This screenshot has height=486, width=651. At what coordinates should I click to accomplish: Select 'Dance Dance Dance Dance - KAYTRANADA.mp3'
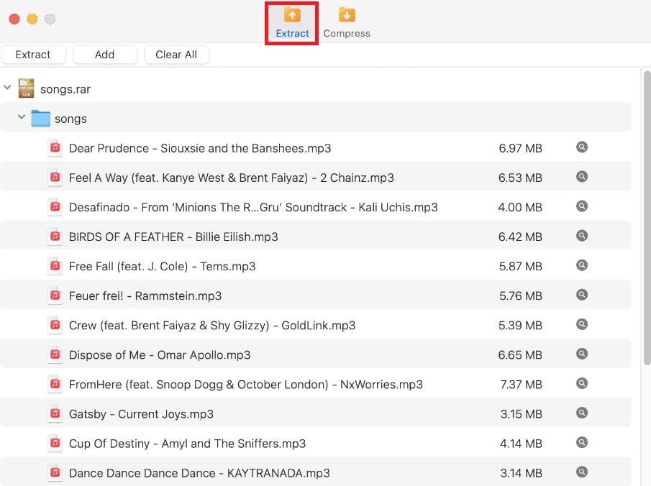tap(199, 473)
